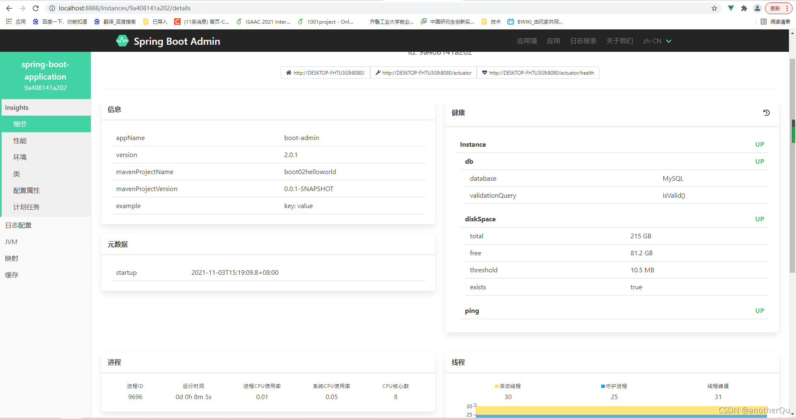Open JVM in the sidebar
The width and height of the screenshot is (796, 419).
pos(46,242)
